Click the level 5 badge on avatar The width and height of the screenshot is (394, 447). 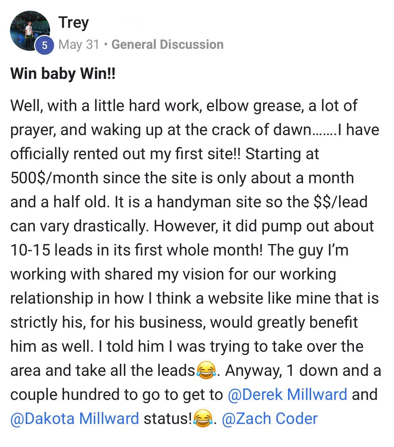[x=44, y=45]
